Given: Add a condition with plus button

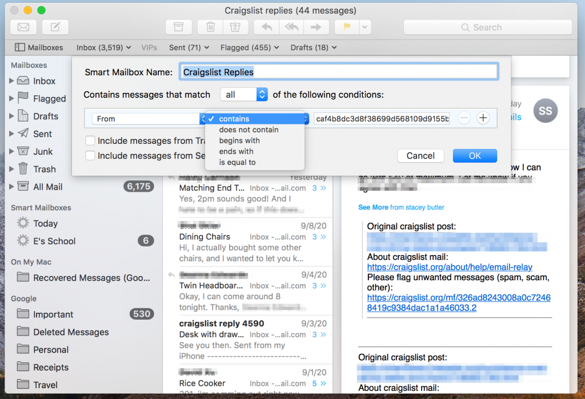Looking at the screenshot, I should tap(483, 118).
